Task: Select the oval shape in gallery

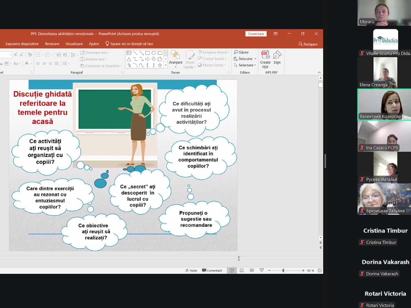Action: [x=153, y=53]
